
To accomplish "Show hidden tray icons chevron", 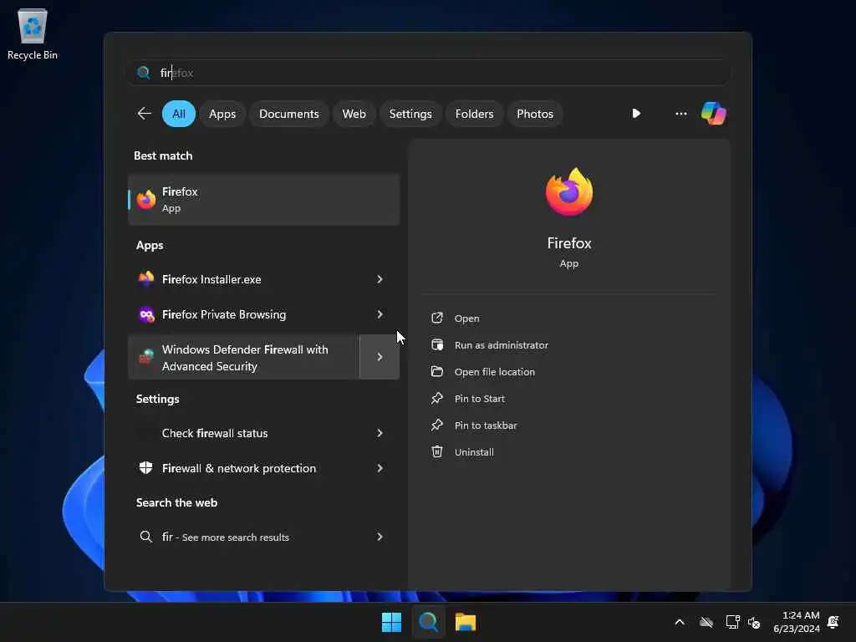I will (x=680, y=622).
